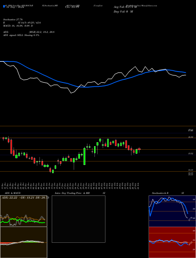Click 'ADX signal: SELL Slowing @ 5%' text
Screen dimensions: 196x258
point(21,35)
